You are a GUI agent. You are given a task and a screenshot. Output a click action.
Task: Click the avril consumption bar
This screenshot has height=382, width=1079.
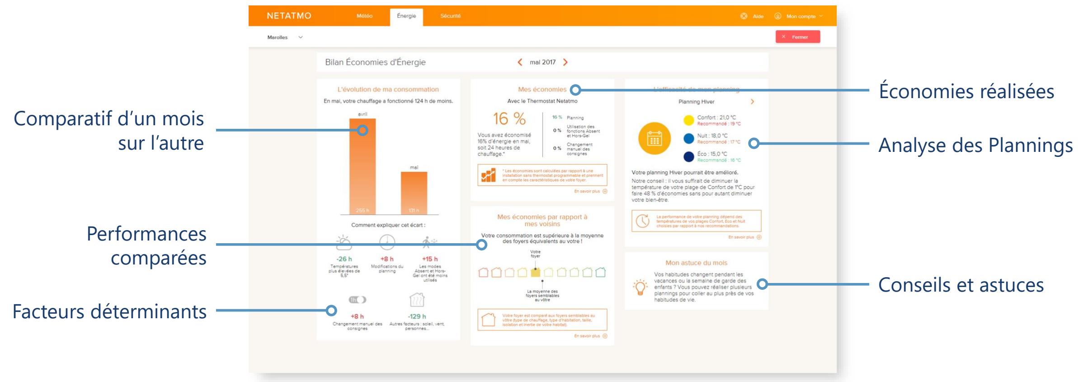click(x=362, y=166)
